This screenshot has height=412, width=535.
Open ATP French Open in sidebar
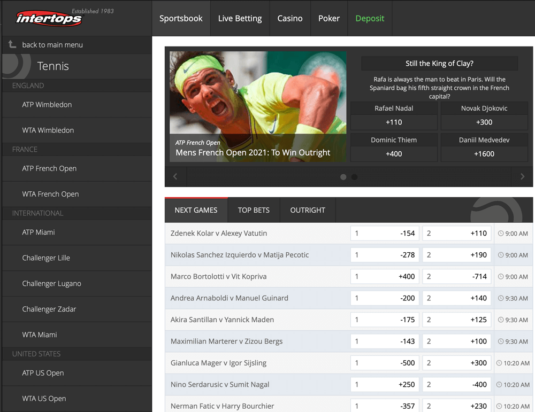[77, 168]
